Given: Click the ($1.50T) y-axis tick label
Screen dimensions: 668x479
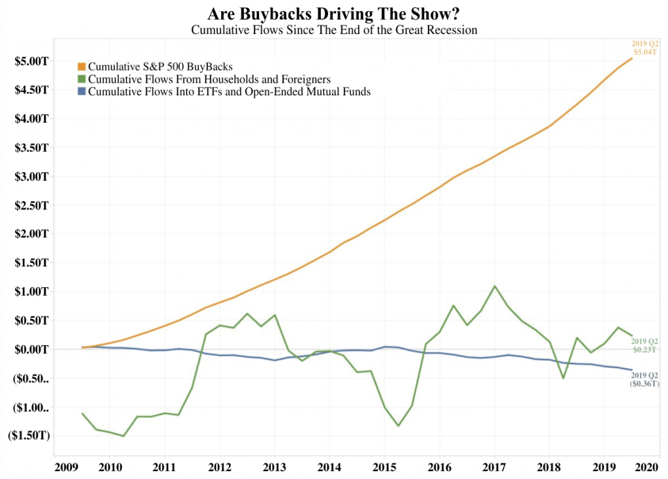Looking at the screenshot, I should (29, 435).
